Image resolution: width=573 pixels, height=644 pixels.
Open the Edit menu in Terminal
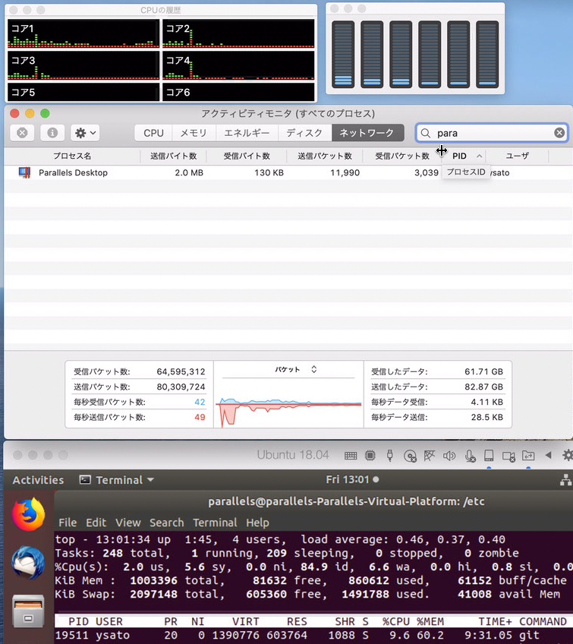pos(96,522)
